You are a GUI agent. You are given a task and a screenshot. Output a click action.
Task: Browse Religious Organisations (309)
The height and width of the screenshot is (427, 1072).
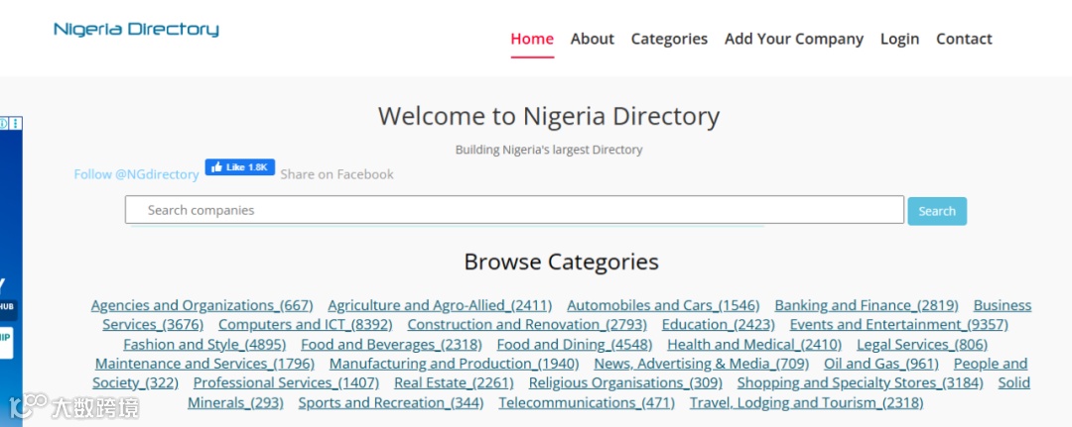625,382
